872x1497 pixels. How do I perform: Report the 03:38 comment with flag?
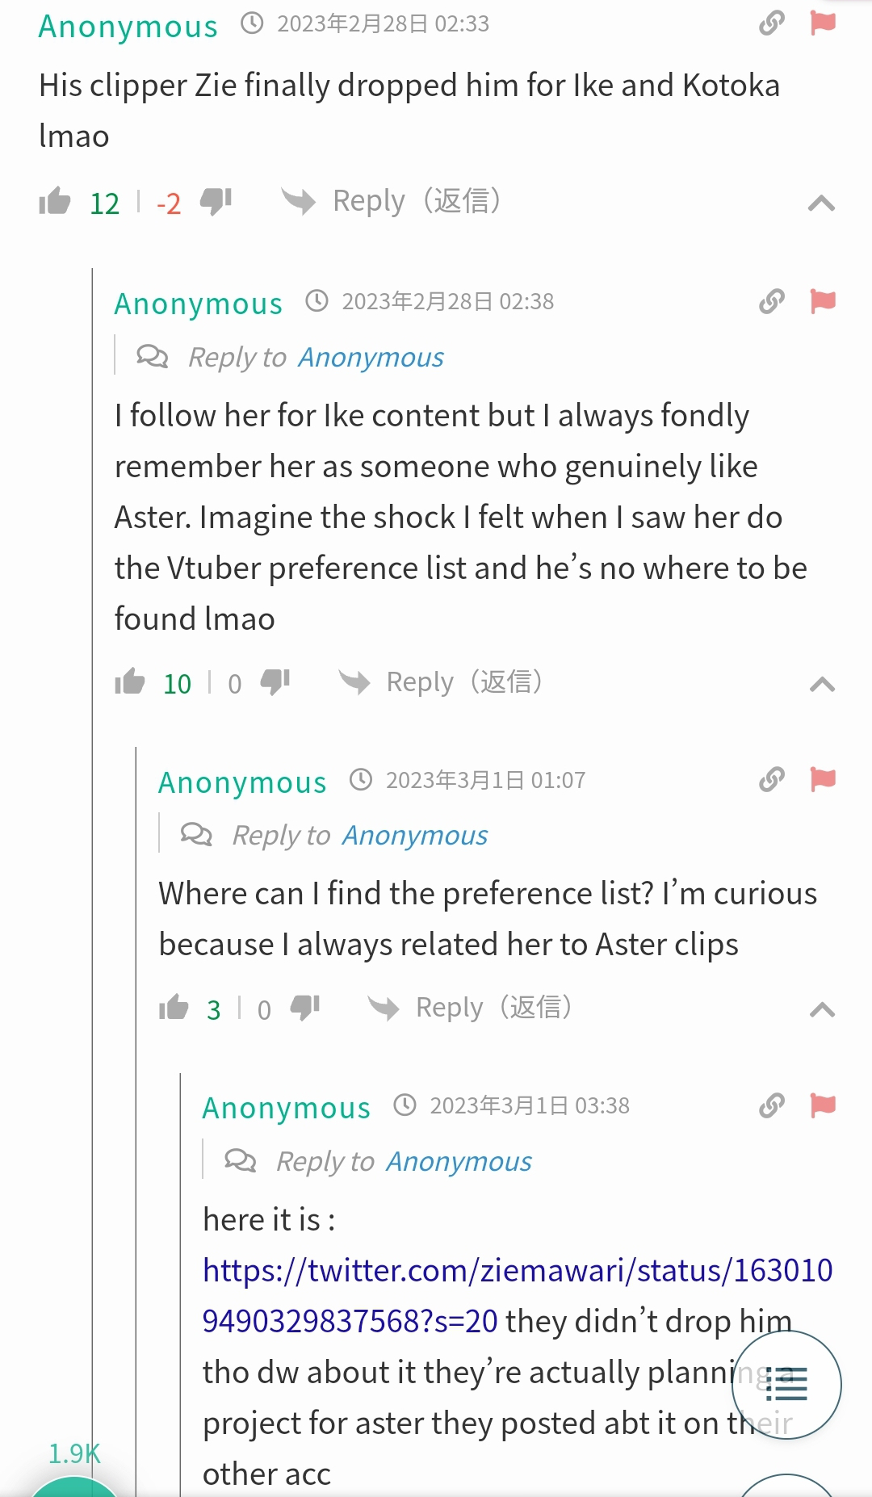click(823, 1105)
